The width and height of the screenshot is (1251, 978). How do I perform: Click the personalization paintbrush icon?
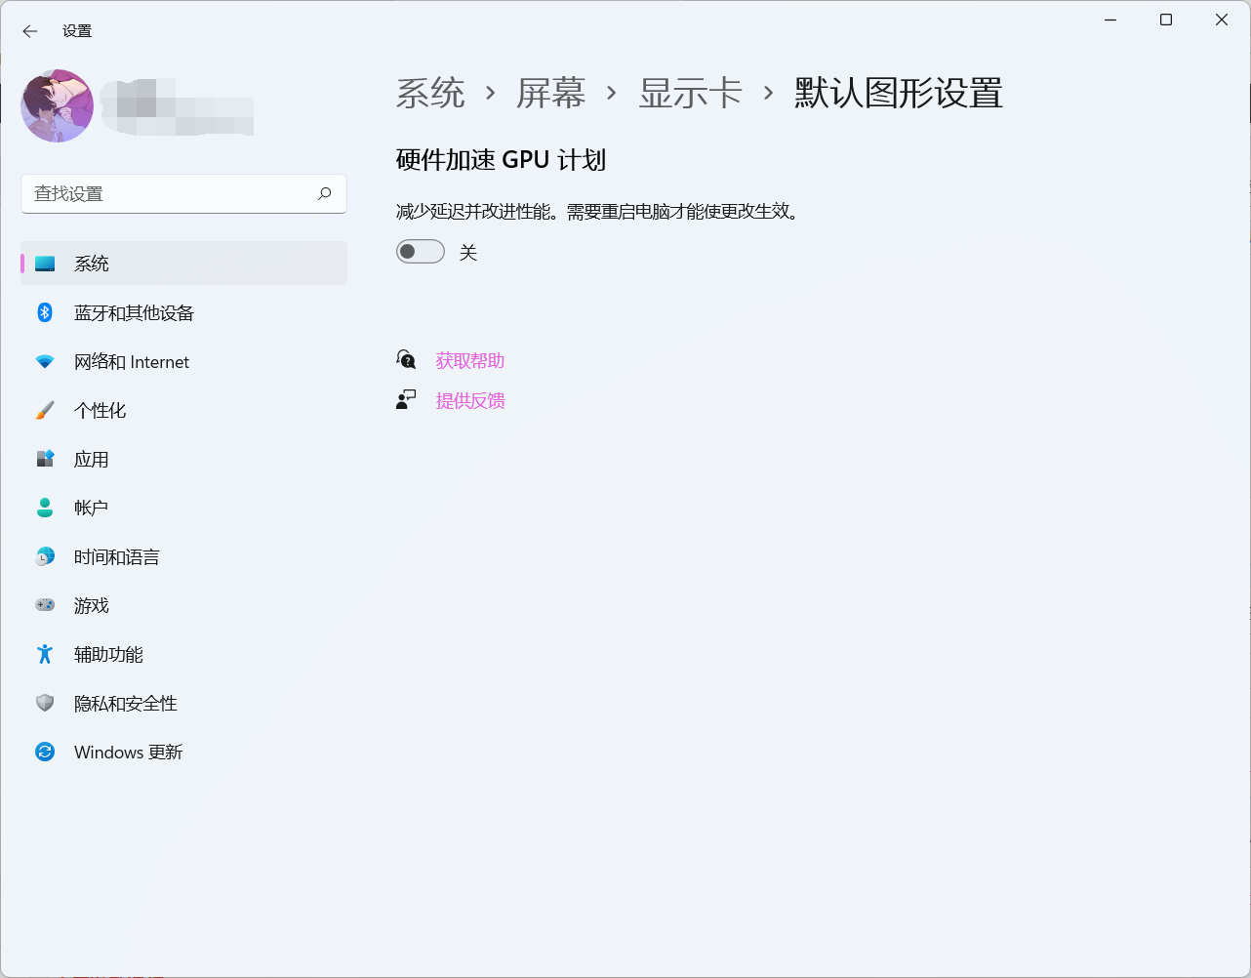(45, 411)
